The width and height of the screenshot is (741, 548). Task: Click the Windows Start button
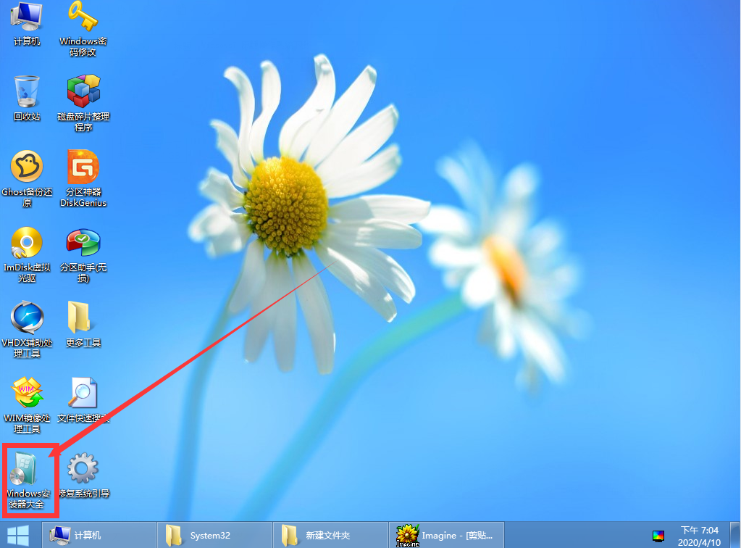tap(17, 536)
